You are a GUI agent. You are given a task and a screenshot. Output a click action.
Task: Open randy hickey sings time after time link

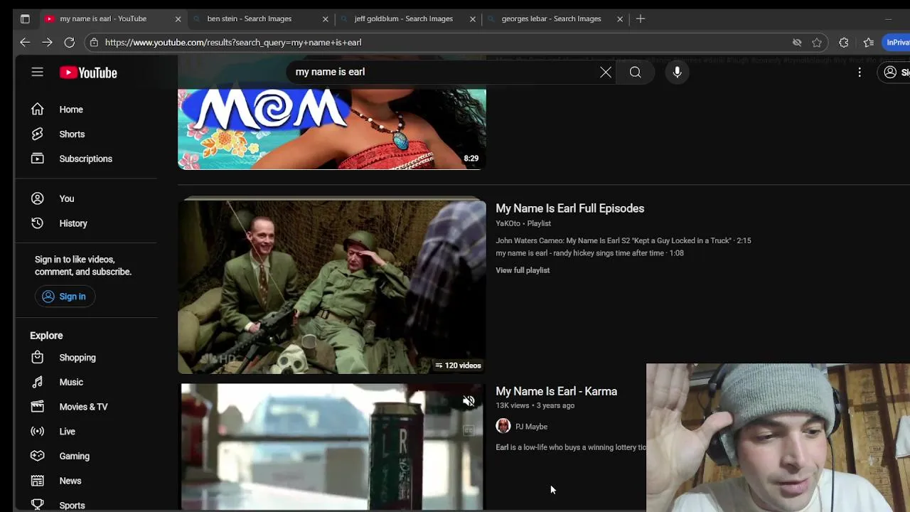pyautogui.click(x=589, y=253)
